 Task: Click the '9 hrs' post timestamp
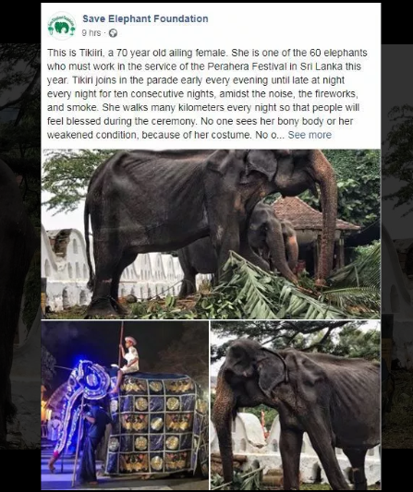tap(91, 33)
